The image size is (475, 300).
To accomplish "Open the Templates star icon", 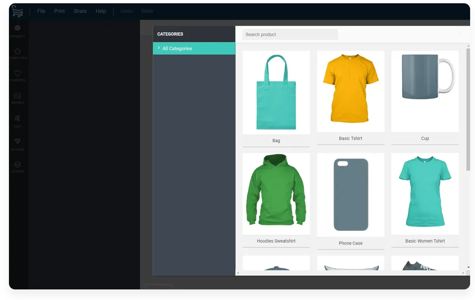I will coord(17,52).
